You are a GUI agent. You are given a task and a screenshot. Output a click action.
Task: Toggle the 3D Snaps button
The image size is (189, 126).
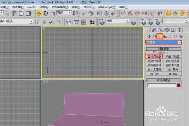(x=123, y=14)
